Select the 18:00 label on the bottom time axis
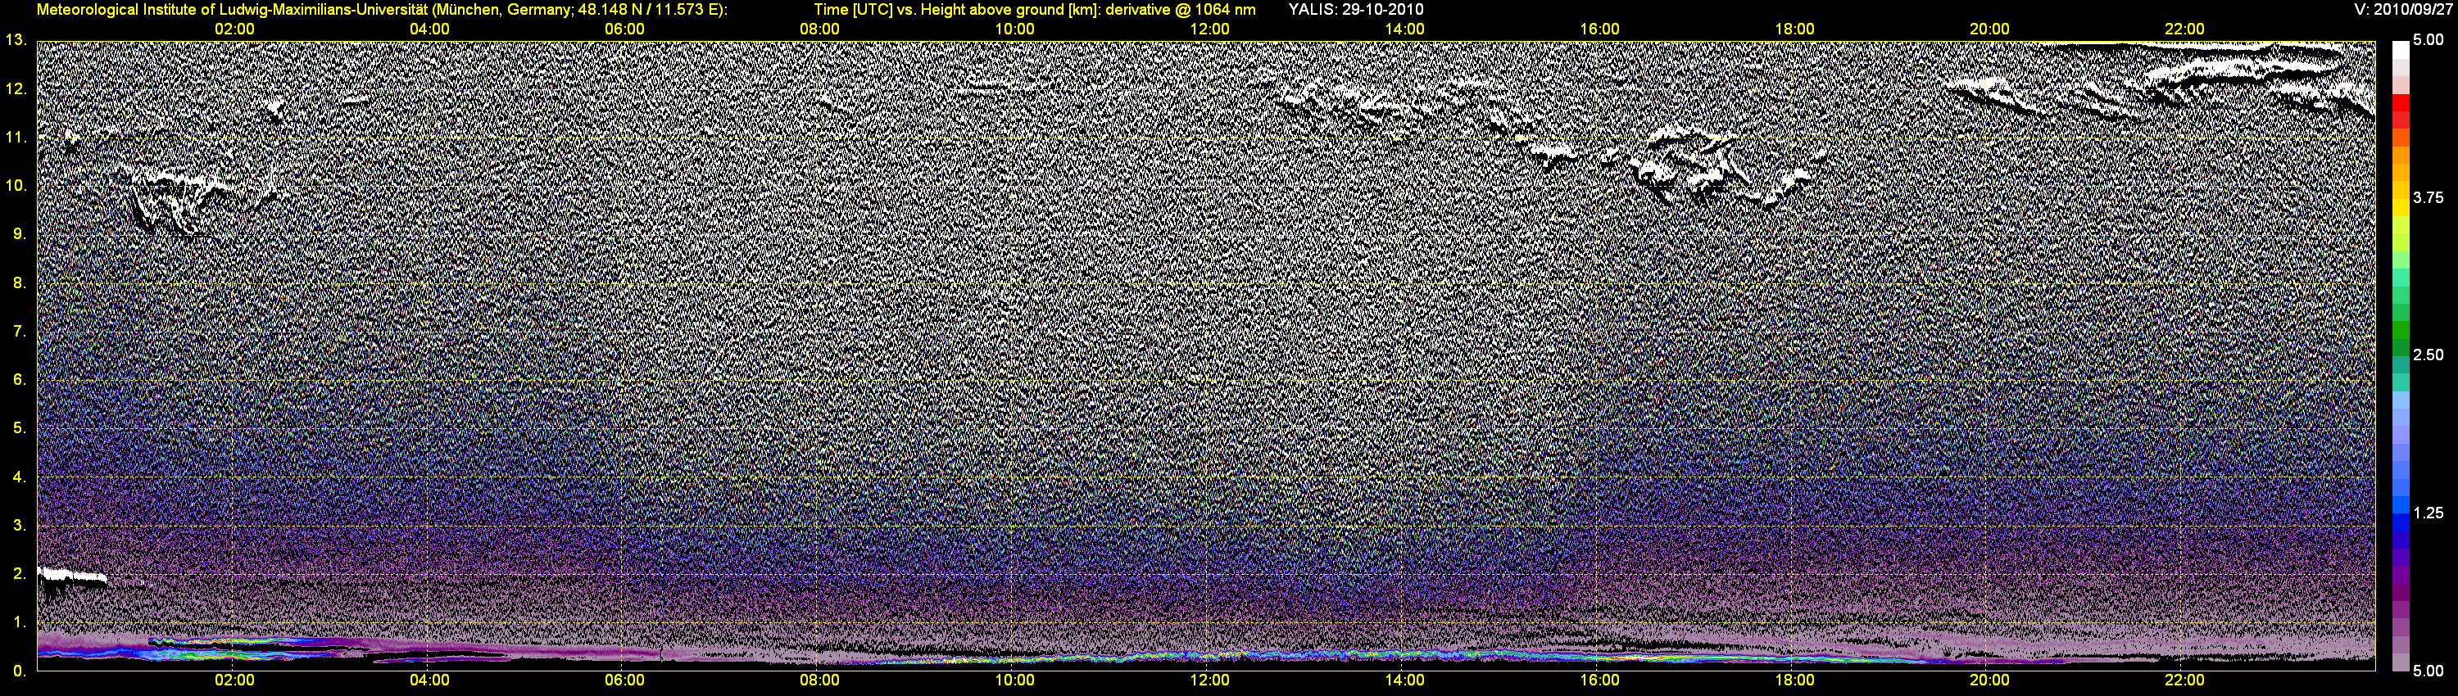2458x696 pixels. pyautogui.click(x=1794, y=680)
